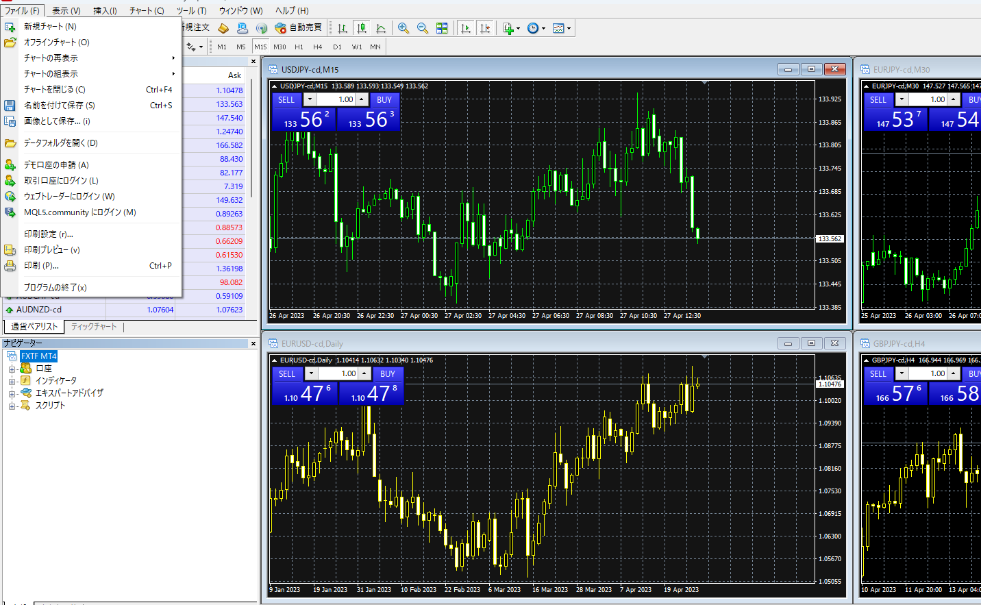Click the zoom in magnifier icon
Viewport: 981px width, 605px height.
click(403, 28)
